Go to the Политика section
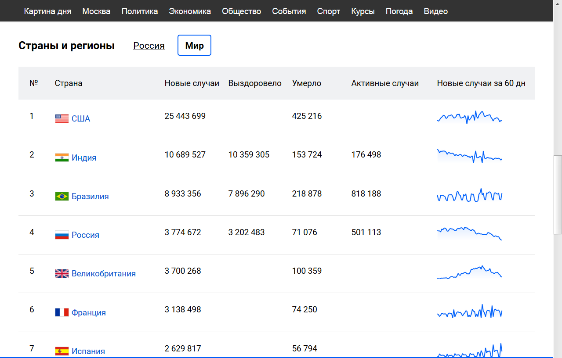562x358 pixels. tap(140, 11)
